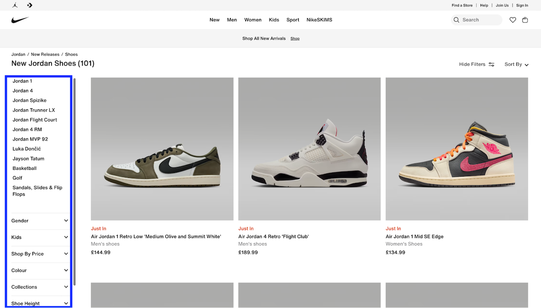The height and width of the screenshot is (308, 541).
Task: Select NikeSKIMS from the navigation bar
Action: (x=319, y=20)
